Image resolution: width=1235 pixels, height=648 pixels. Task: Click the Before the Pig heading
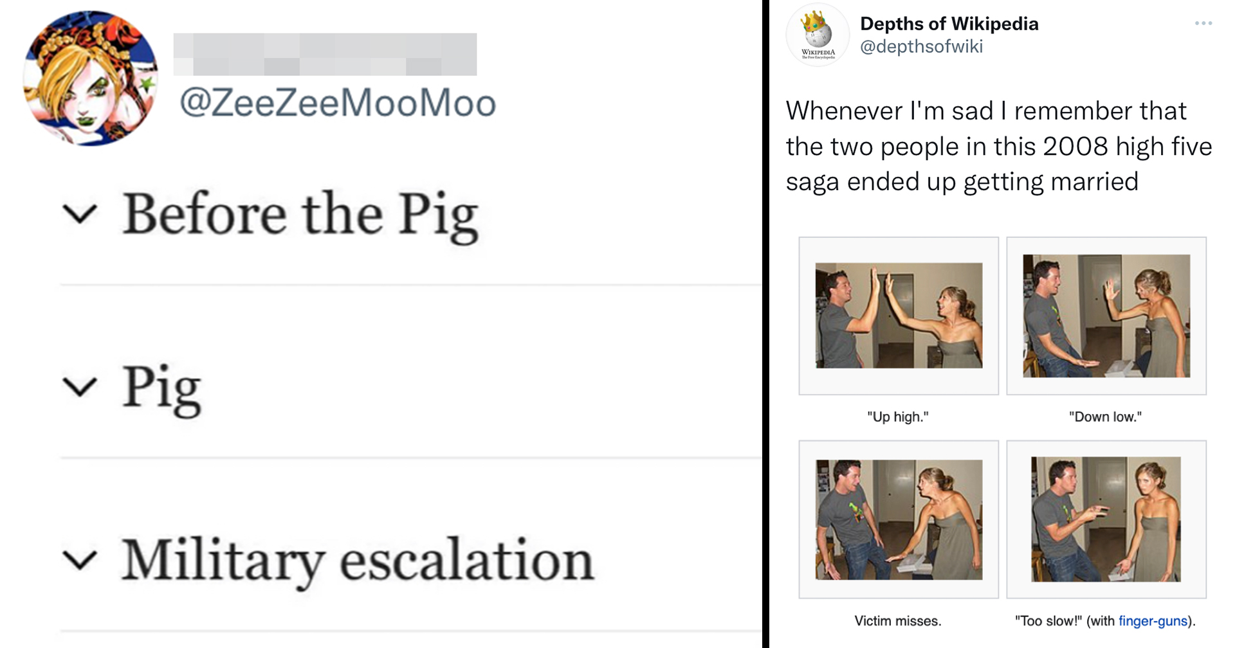point(300,214)
